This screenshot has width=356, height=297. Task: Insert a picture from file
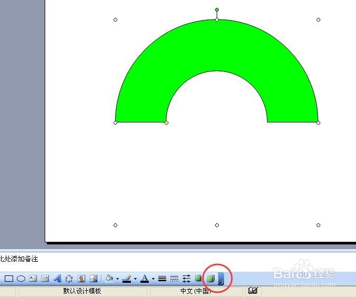coord(94,279)
